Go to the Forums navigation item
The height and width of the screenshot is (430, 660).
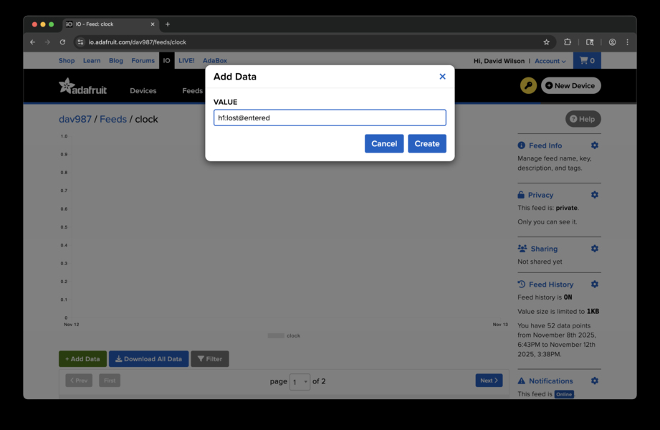[143, 60]
